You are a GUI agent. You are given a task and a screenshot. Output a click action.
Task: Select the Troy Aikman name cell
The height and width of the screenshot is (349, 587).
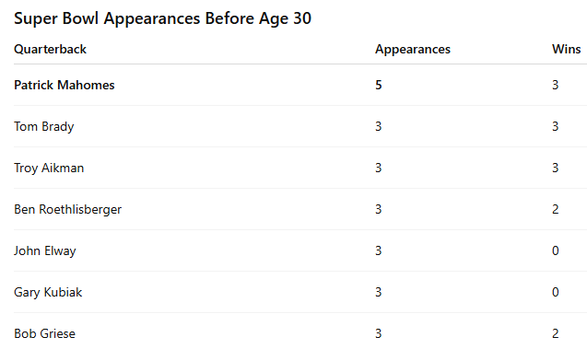click(x=49, y=168)
